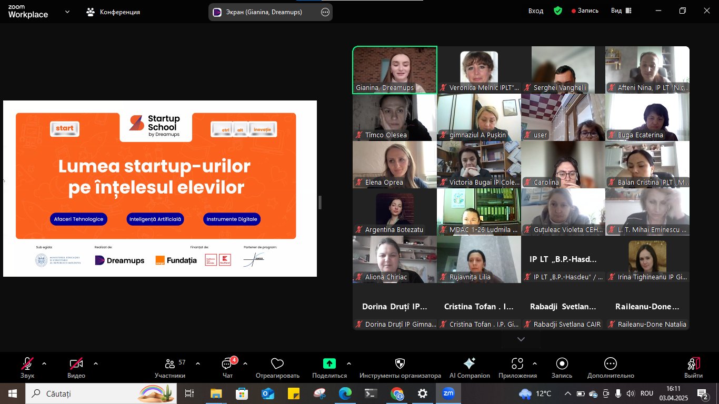Open Microsoft Edge from taskbar
The height and width of the screenshot is (404, 719).
pos(345,393)
